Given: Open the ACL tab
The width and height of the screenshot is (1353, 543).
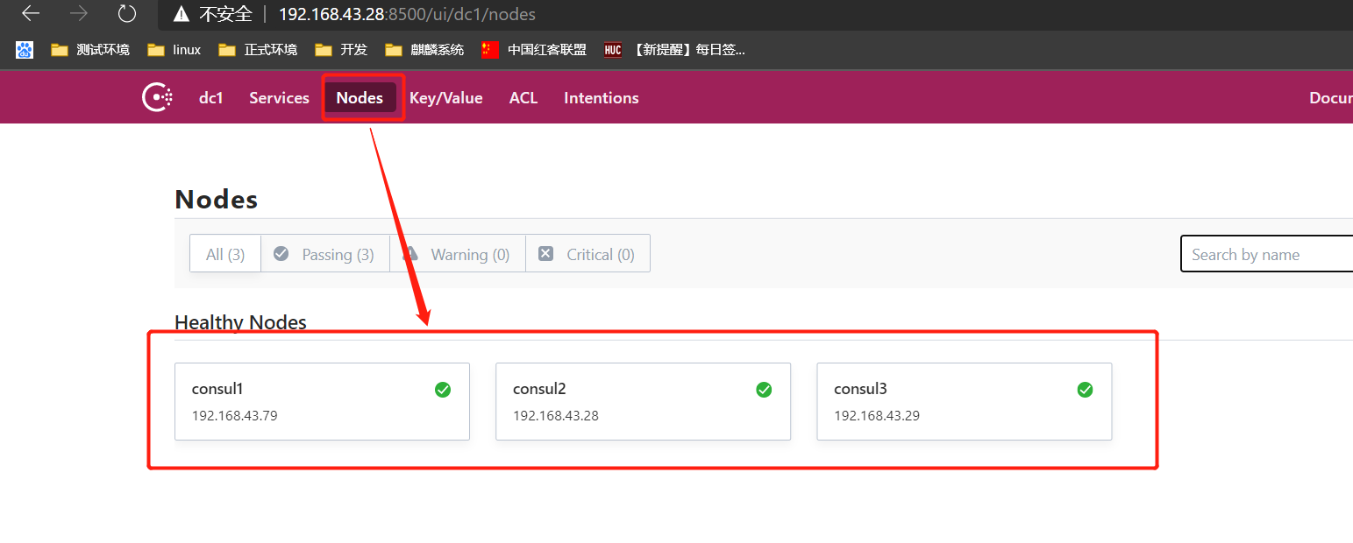Looking at the screenshot, I should (523, 98).
